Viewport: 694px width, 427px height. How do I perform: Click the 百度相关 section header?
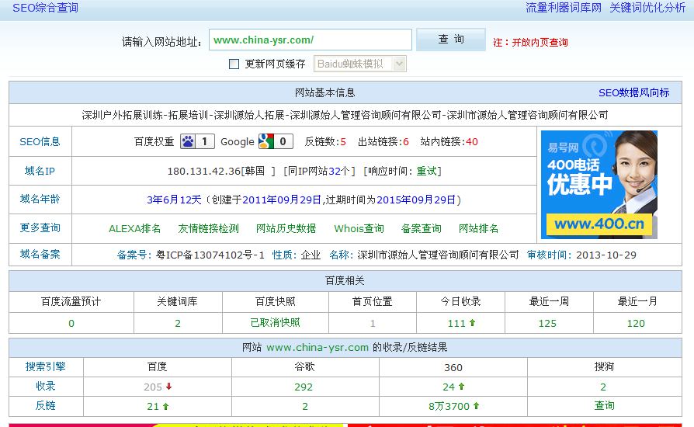coord(345,280)
